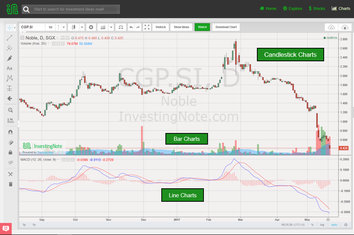Click the compare symbols scales icon

121,27
